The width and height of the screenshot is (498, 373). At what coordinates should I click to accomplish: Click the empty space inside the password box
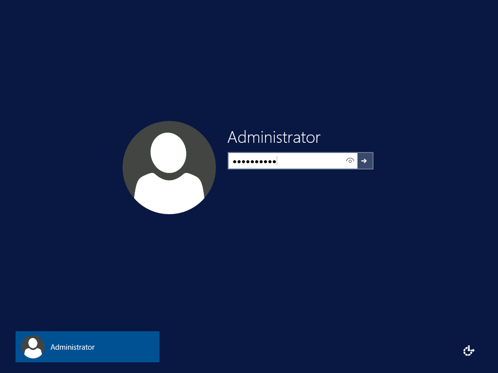(311, 161)
